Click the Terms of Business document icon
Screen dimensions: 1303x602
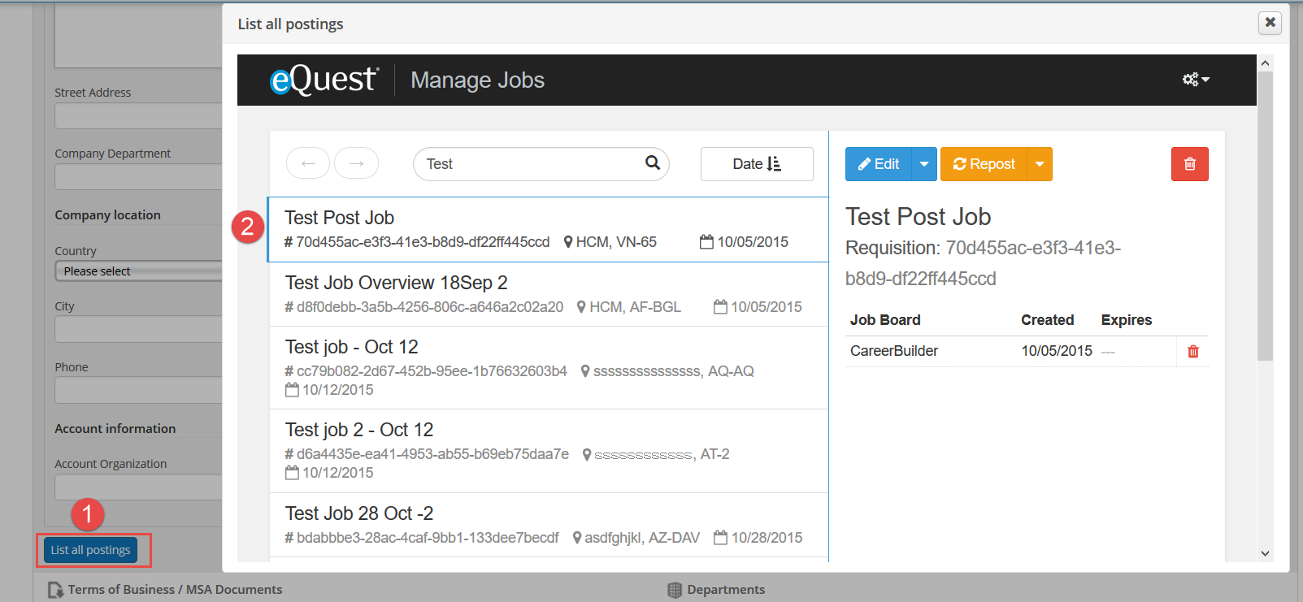click(x=55, y=590)
